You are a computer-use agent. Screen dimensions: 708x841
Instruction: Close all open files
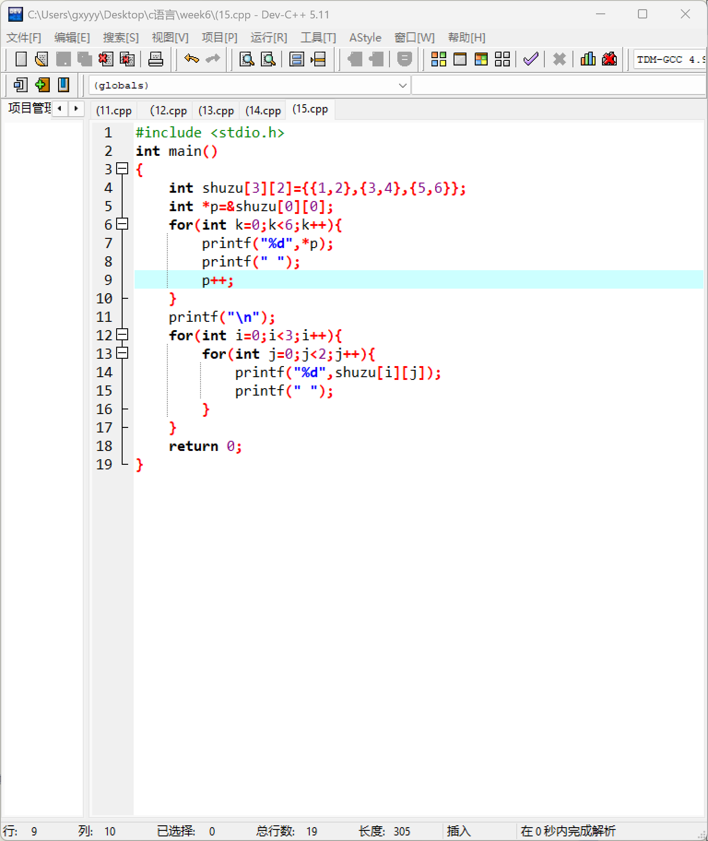(127, 59)
